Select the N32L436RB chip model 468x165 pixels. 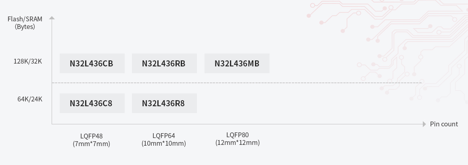[x=164, y=64]
